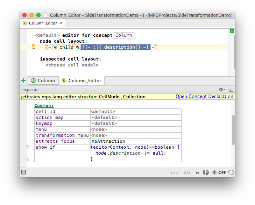
Task: Collapse the show if fold marker
Action: point(27,147)
